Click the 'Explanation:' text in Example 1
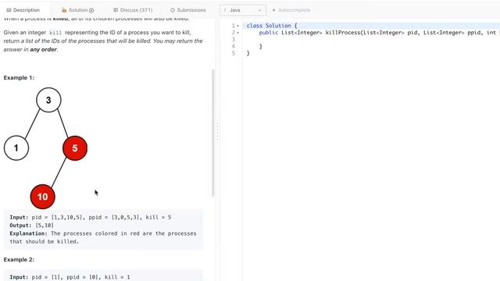The image size is (500, 281). tap(28, 233)
